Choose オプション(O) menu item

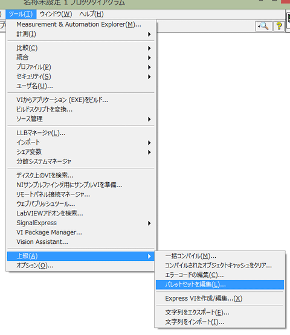click(81, 266)
